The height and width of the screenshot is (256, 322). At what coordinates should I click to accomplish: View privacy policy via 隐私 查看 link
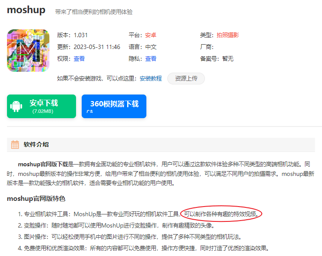click(x=151, y=59)
